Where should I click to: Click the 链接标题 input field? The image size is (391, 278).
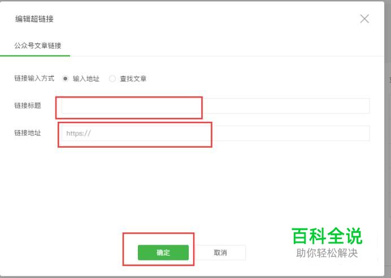pyautogui.click(x=215, y=106)
